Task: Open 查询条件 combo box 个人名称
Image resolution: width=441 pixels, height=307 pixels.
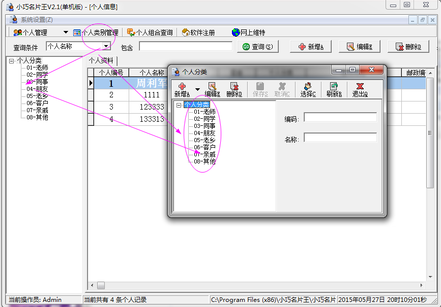Action: click(78, 46)
